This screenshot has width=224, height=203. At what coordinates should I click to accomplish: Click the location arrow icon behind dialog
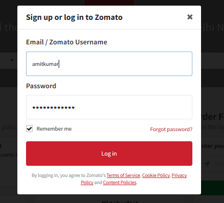coord(207,164)
